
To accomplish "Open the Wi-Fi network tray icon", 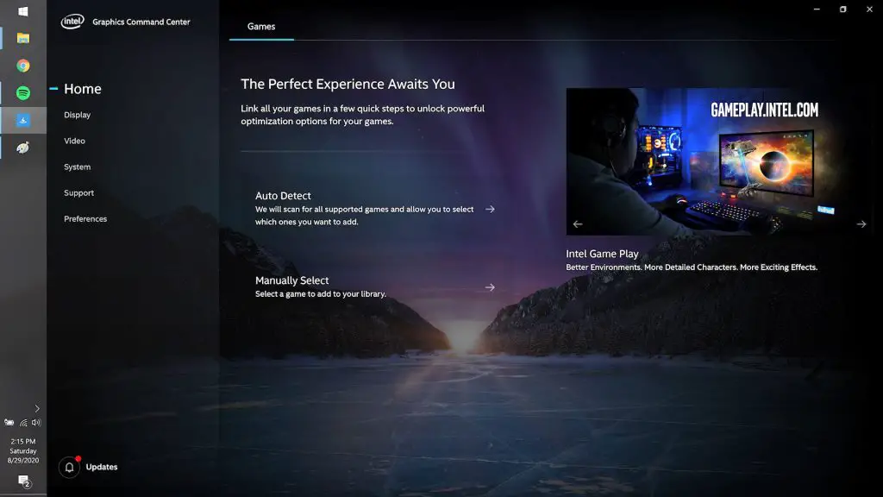I will tap(23, 423).
